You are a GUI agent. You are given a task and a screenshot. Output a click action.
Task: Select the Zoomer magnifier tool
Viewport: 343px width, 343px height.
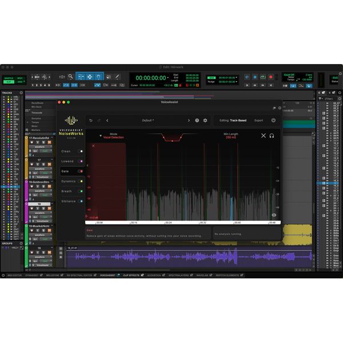click(70, 77)
